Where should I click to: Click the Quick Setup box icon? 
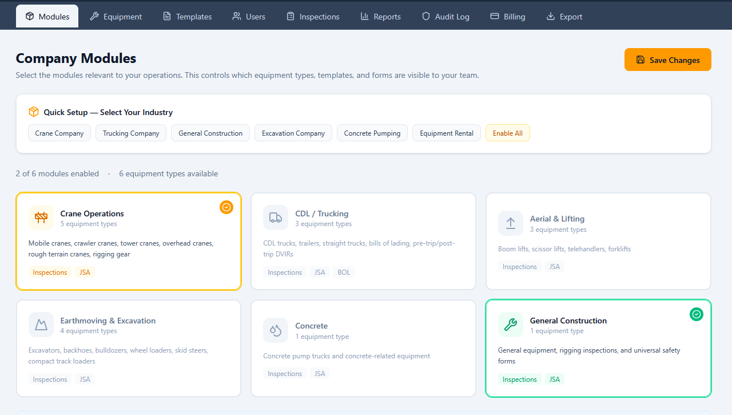34,112
